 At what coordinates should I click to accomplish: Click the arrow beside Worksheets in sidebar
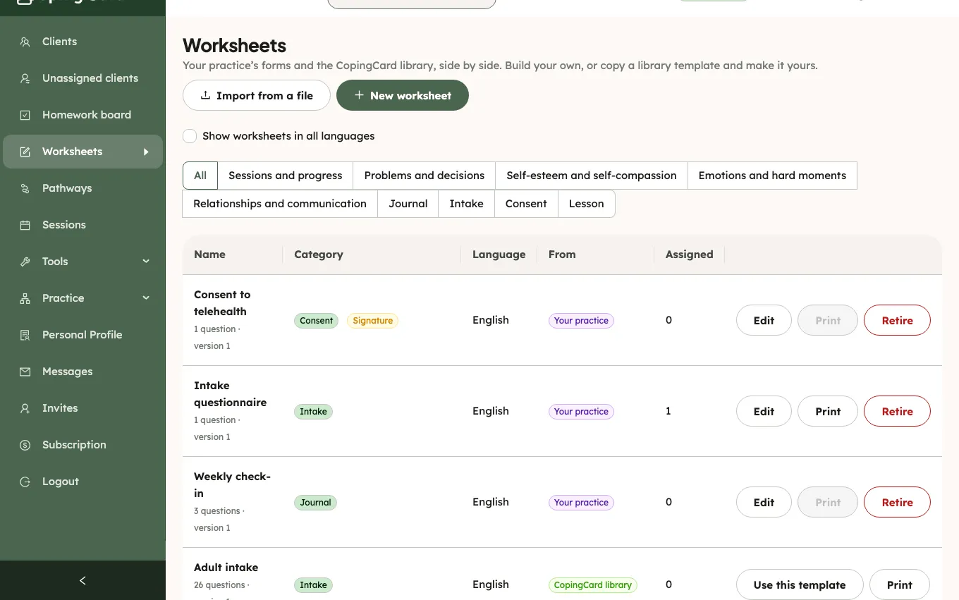click(146, 152)
